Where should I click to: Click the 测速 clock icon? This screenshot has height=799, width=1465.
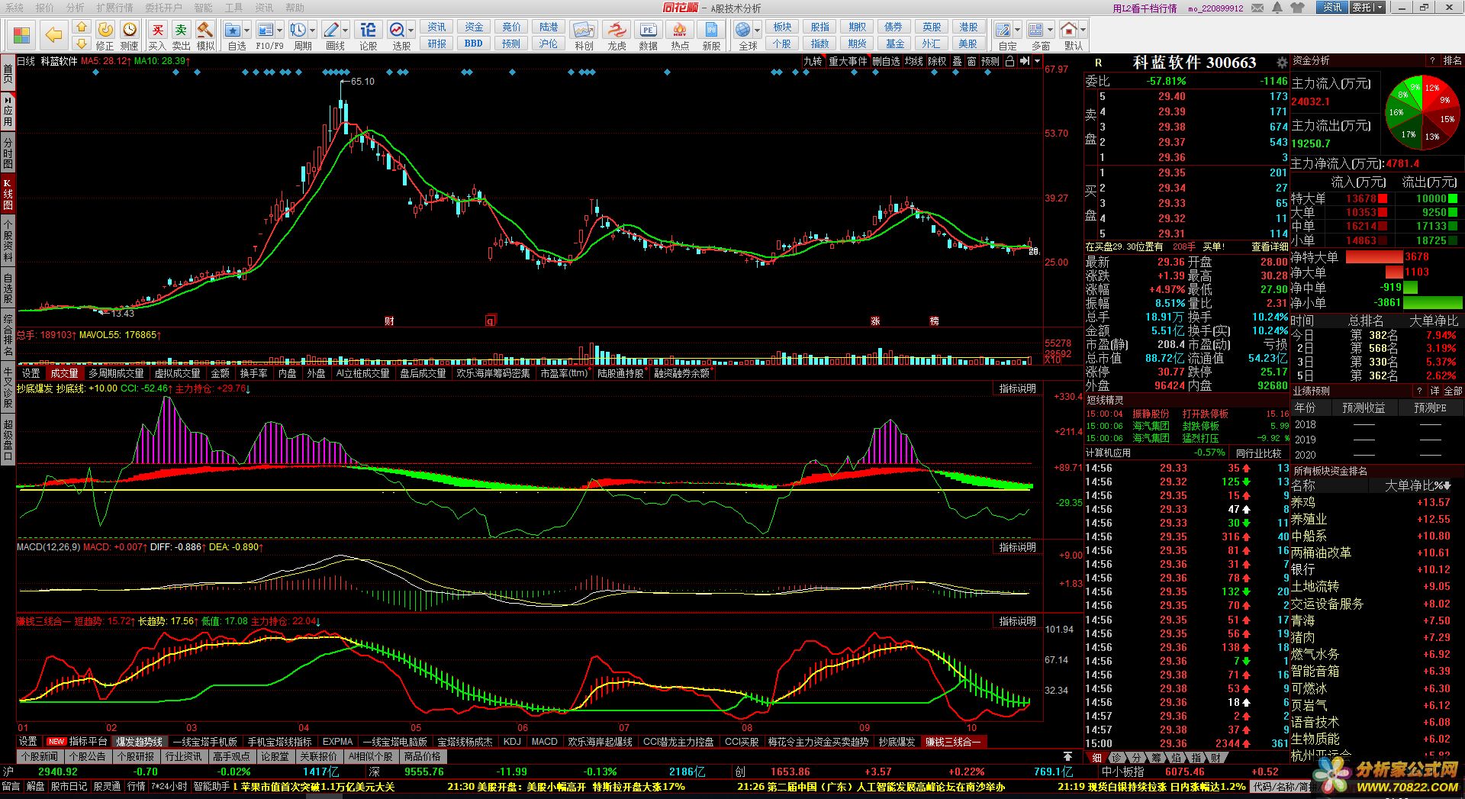130,30
